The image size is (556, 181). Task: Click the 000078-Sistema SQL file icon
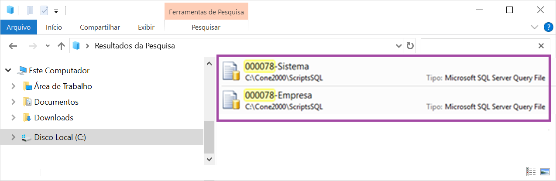(231, 72)
